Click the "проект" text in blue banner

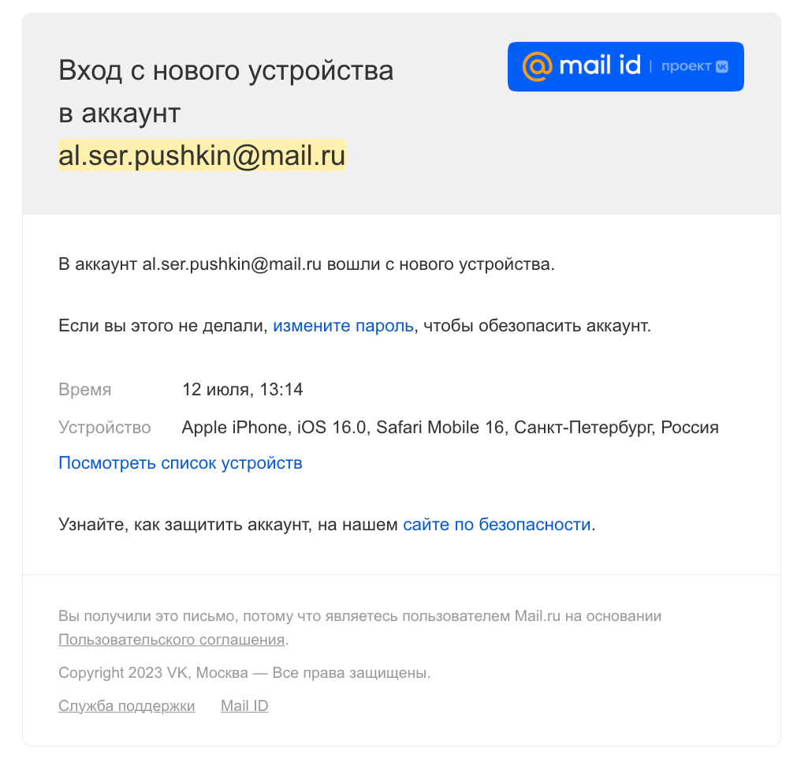686,66
